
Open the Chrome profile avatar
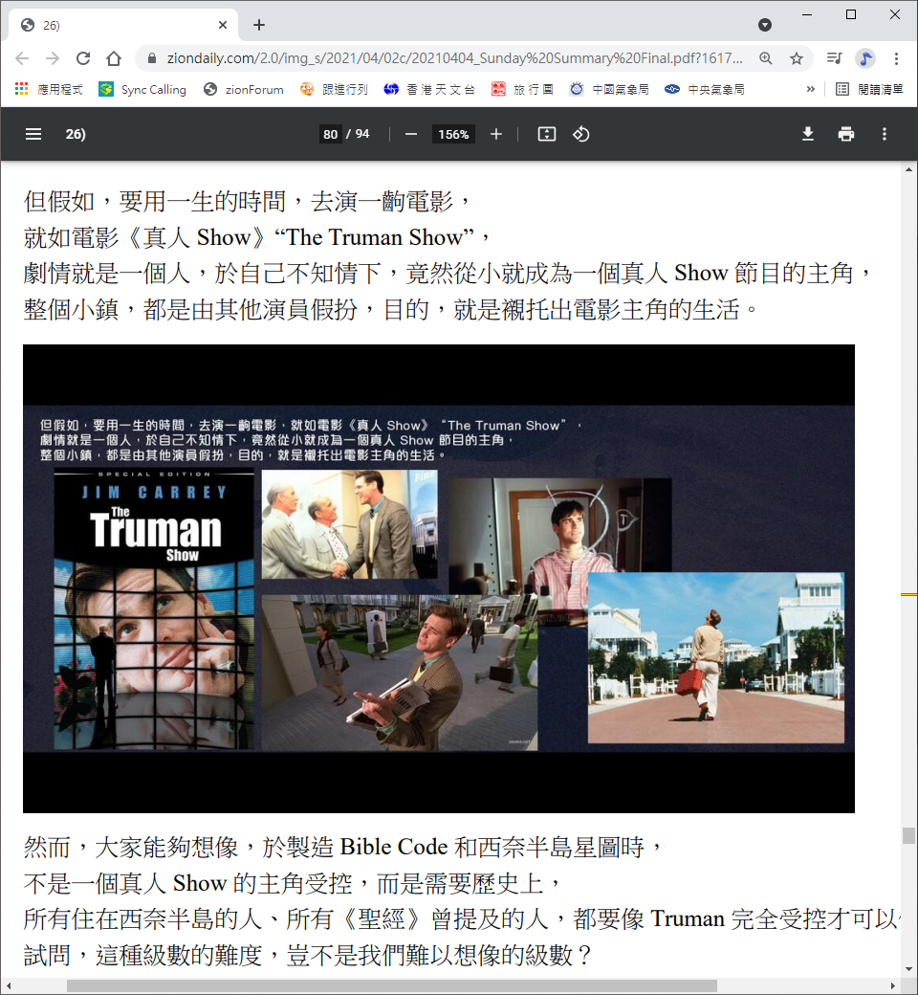pyautogui.click(x=865, y=58)
